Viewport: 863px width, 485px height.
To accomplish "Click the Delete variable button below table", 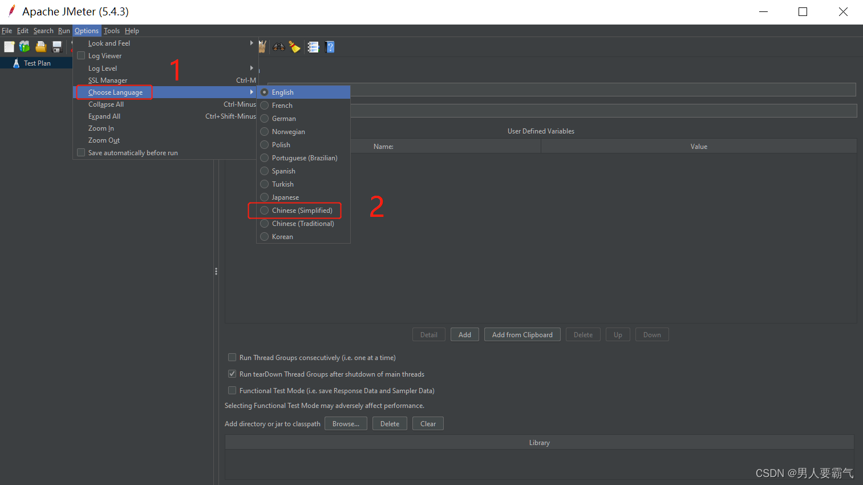I will coord(583,334).
